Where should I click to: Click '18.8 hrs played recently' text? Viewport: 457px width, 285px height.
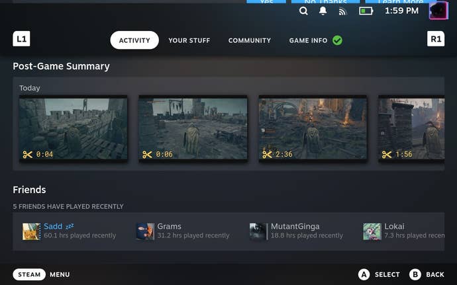[307, 235]
